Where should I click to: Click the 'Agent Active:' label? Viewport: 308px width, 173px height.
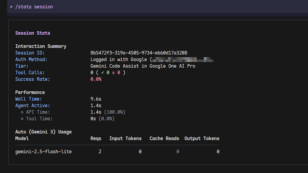(x=32, y=106)
